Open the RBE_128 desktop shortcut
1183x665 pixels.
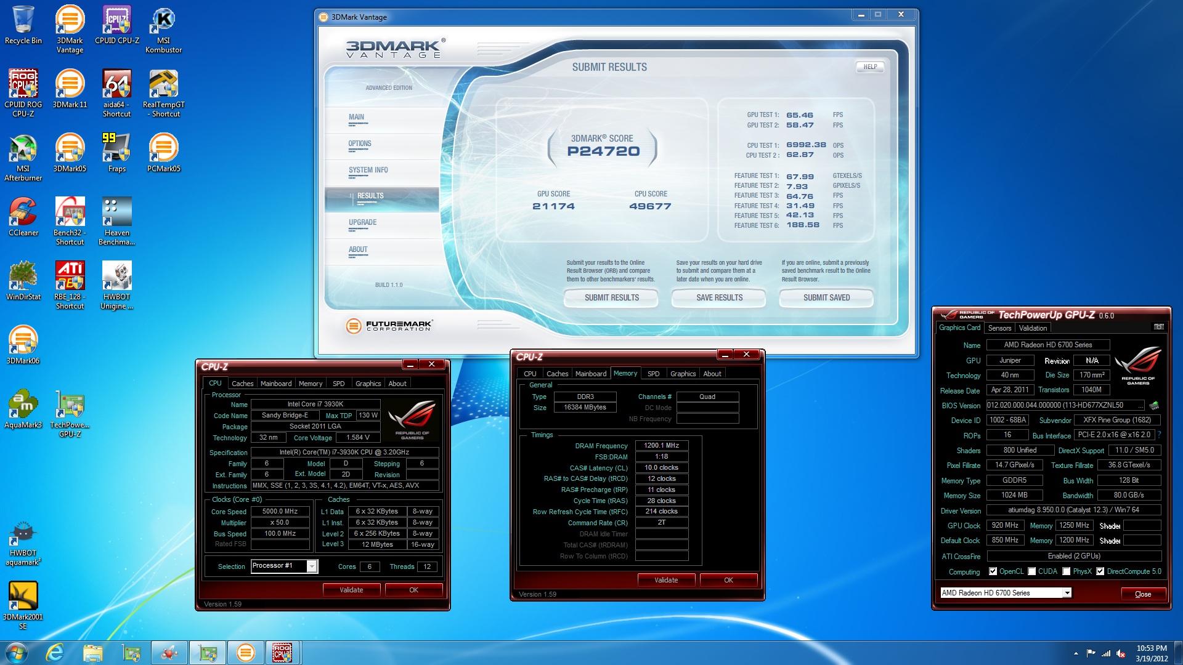pos(70,285)
